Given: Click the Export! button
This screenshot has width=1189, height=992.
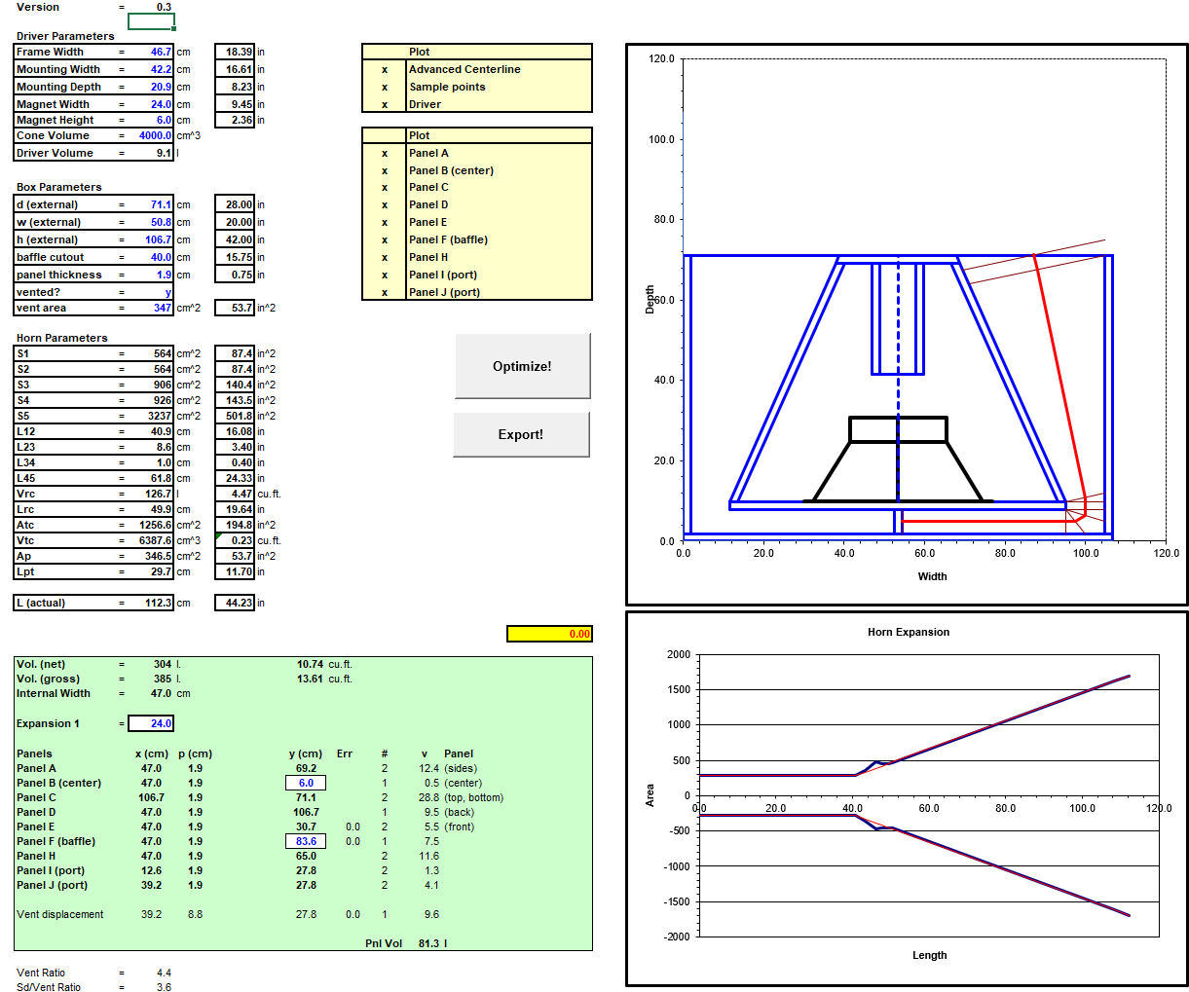Looking at the screenshot, I should (x=521, y=434).
